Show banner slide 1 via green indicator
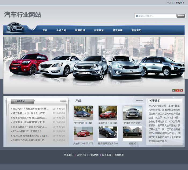 click(x=173, y=90)
